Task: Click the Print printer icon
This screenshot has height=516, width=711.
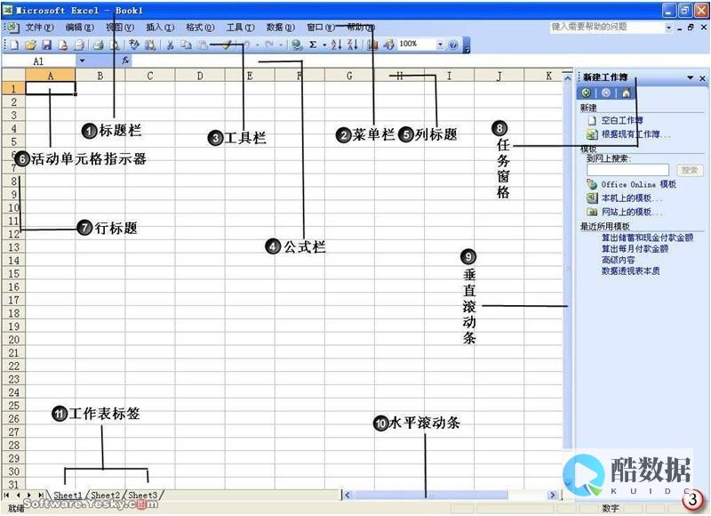Action: click(98, 44)
